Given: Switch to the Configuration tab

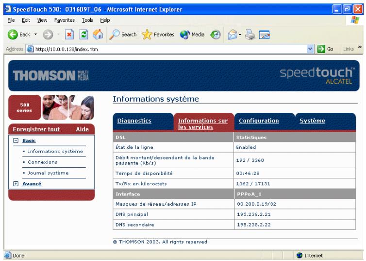Looking at the screenshot, I should pyautogui.click(x=259, y=121).
